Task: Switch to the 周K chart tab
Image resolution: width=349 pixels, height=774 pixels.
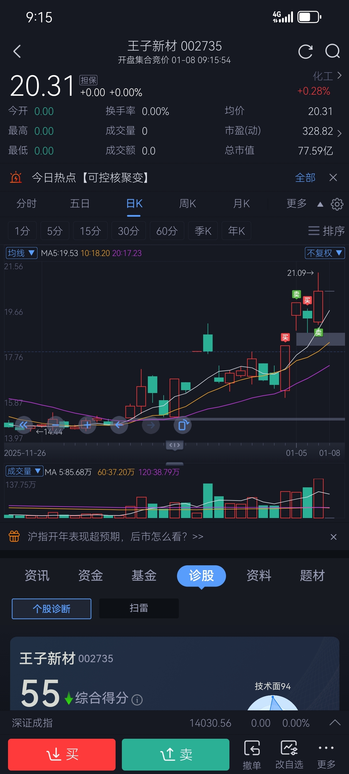Action: (187, 204)
